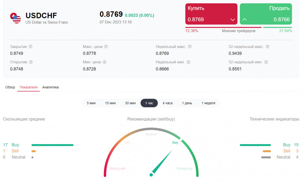The height and width of the screenshot is (181, 305).
Task: Expand the up chevron on Продать button
Action: (244, 20)
